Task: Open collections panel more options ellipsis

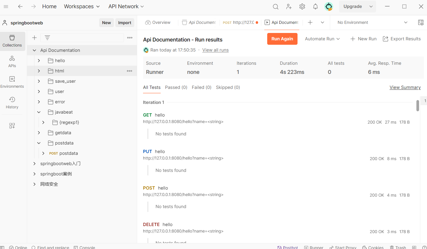Action: tap(130, 38)
